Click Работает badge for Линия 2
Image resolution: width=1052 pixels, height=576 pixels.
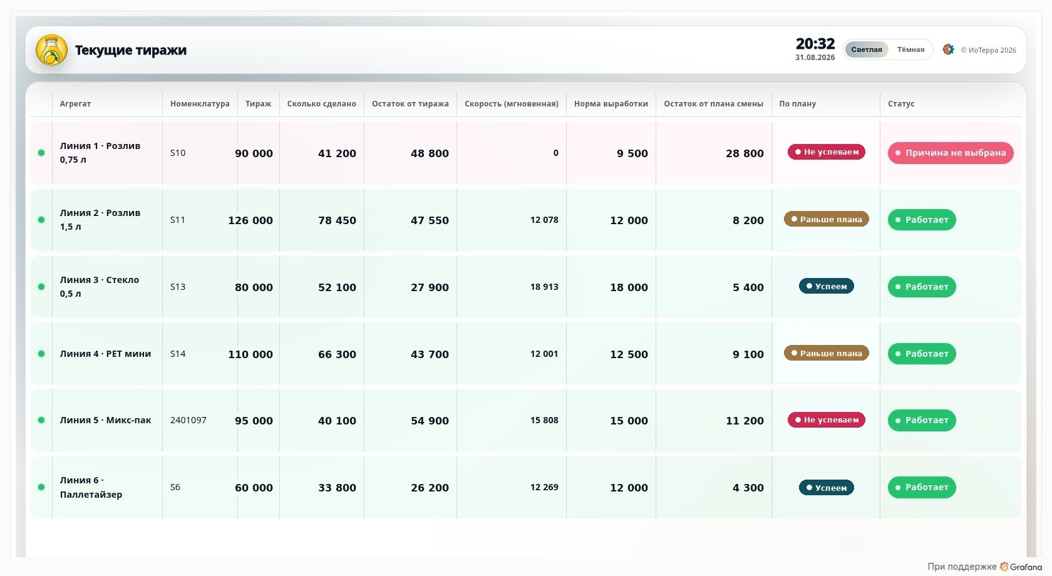pos(922,220)
